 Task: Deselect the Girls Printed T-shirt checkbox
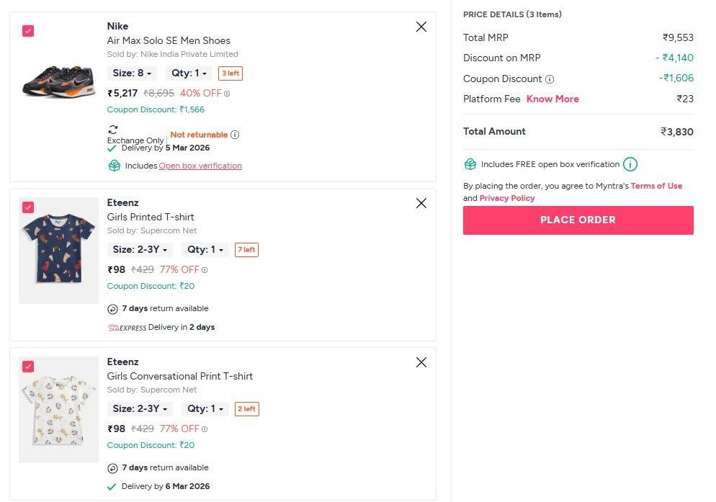(x=28, y=207)
